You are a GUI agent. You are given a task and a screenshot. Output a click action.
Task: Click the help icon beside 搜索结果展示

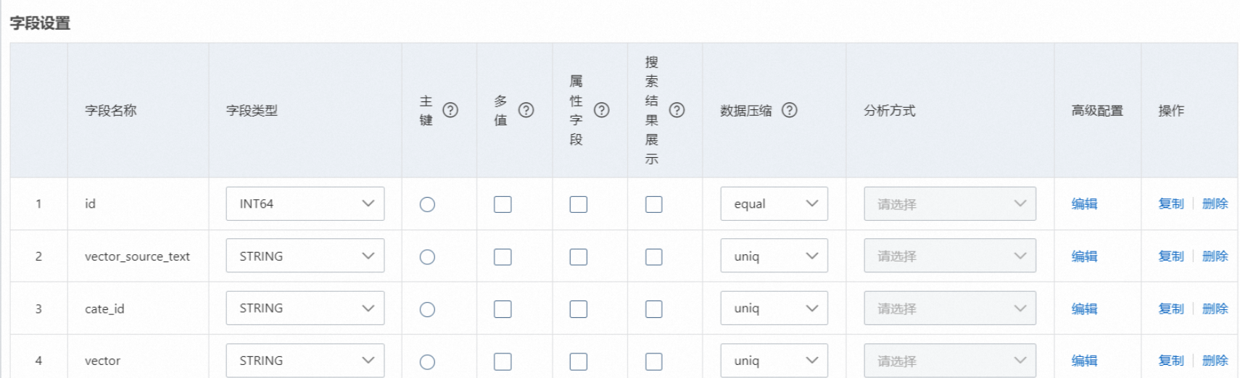tap(677, 110)
